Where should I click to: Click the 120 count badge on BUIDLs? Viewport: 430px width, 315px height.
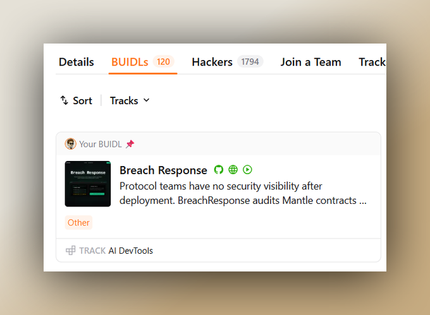click(x=163, y=62)
